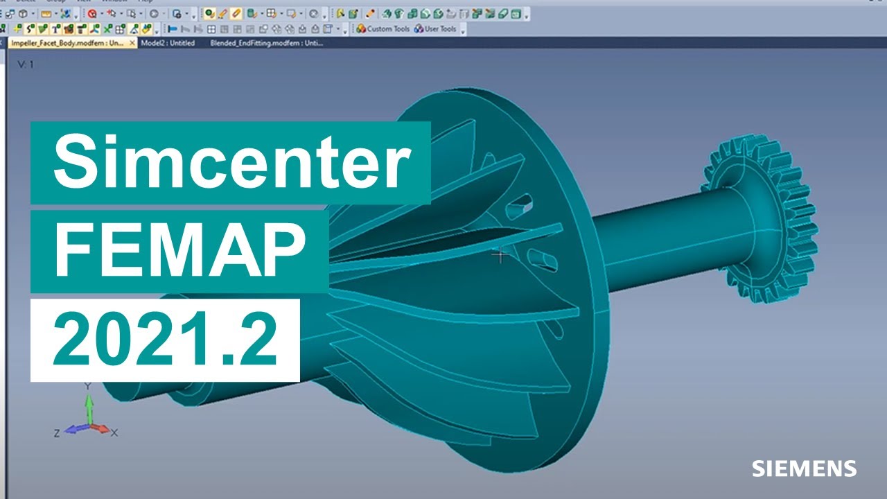
Task: Click the yellow ruler measure icon
Action: point(46,14)
